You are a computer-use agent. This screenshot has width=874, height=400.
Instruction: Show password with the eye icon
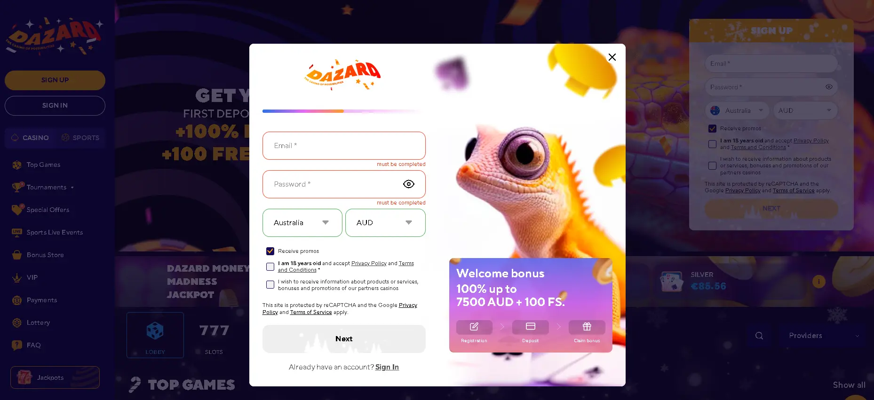coord(409,184)
